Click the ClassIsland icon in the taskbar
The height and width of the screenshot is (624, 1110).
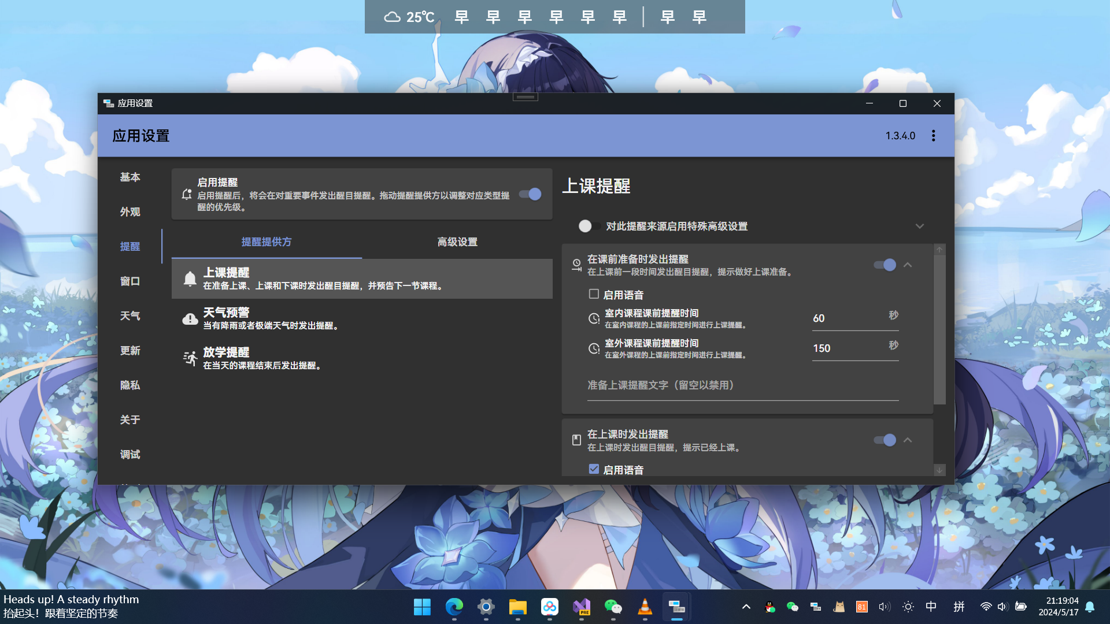(x=676, y=607)
